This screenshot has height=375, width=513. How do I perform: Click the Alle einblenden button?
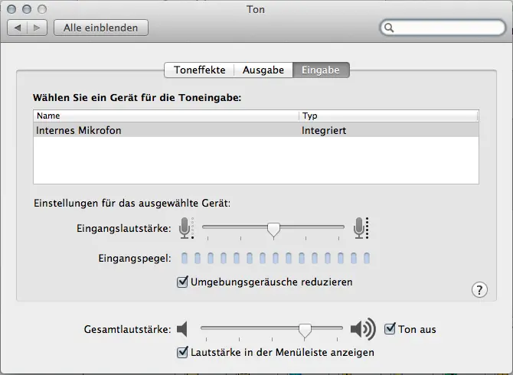(100, 28)
